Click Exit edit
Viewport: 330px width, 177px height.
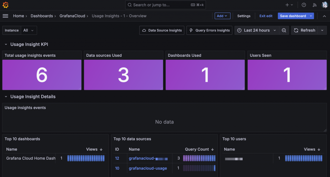click(x=266, y=16)
